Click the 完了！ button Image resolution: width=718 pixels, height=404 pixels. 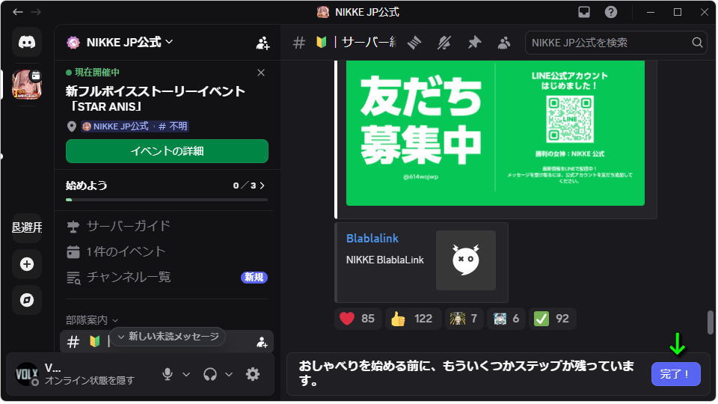pyautogui.click(x=675, y=374)
